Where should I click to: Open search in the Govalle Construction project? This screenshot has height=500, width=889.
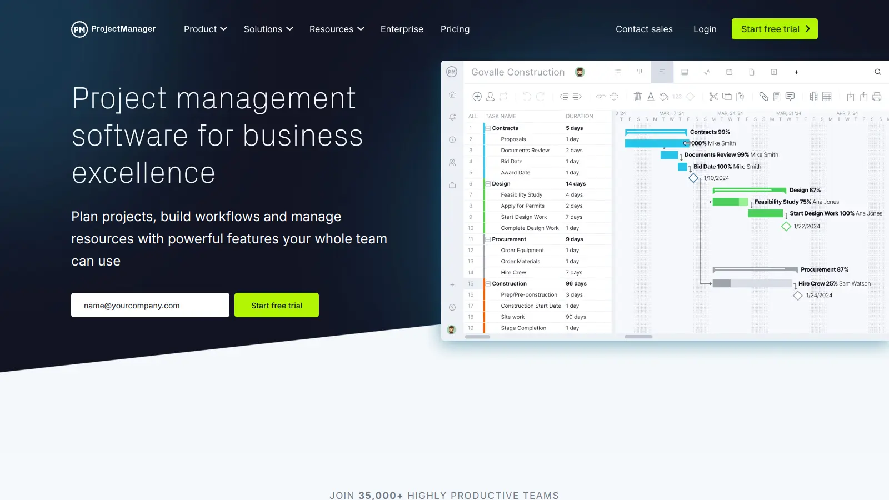tap(877, 72)
